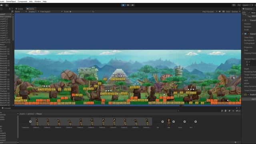Screen dimensions: 256x144
Task: Open the Hierarchy three-dot menu
Action: (x=12, y=9)
